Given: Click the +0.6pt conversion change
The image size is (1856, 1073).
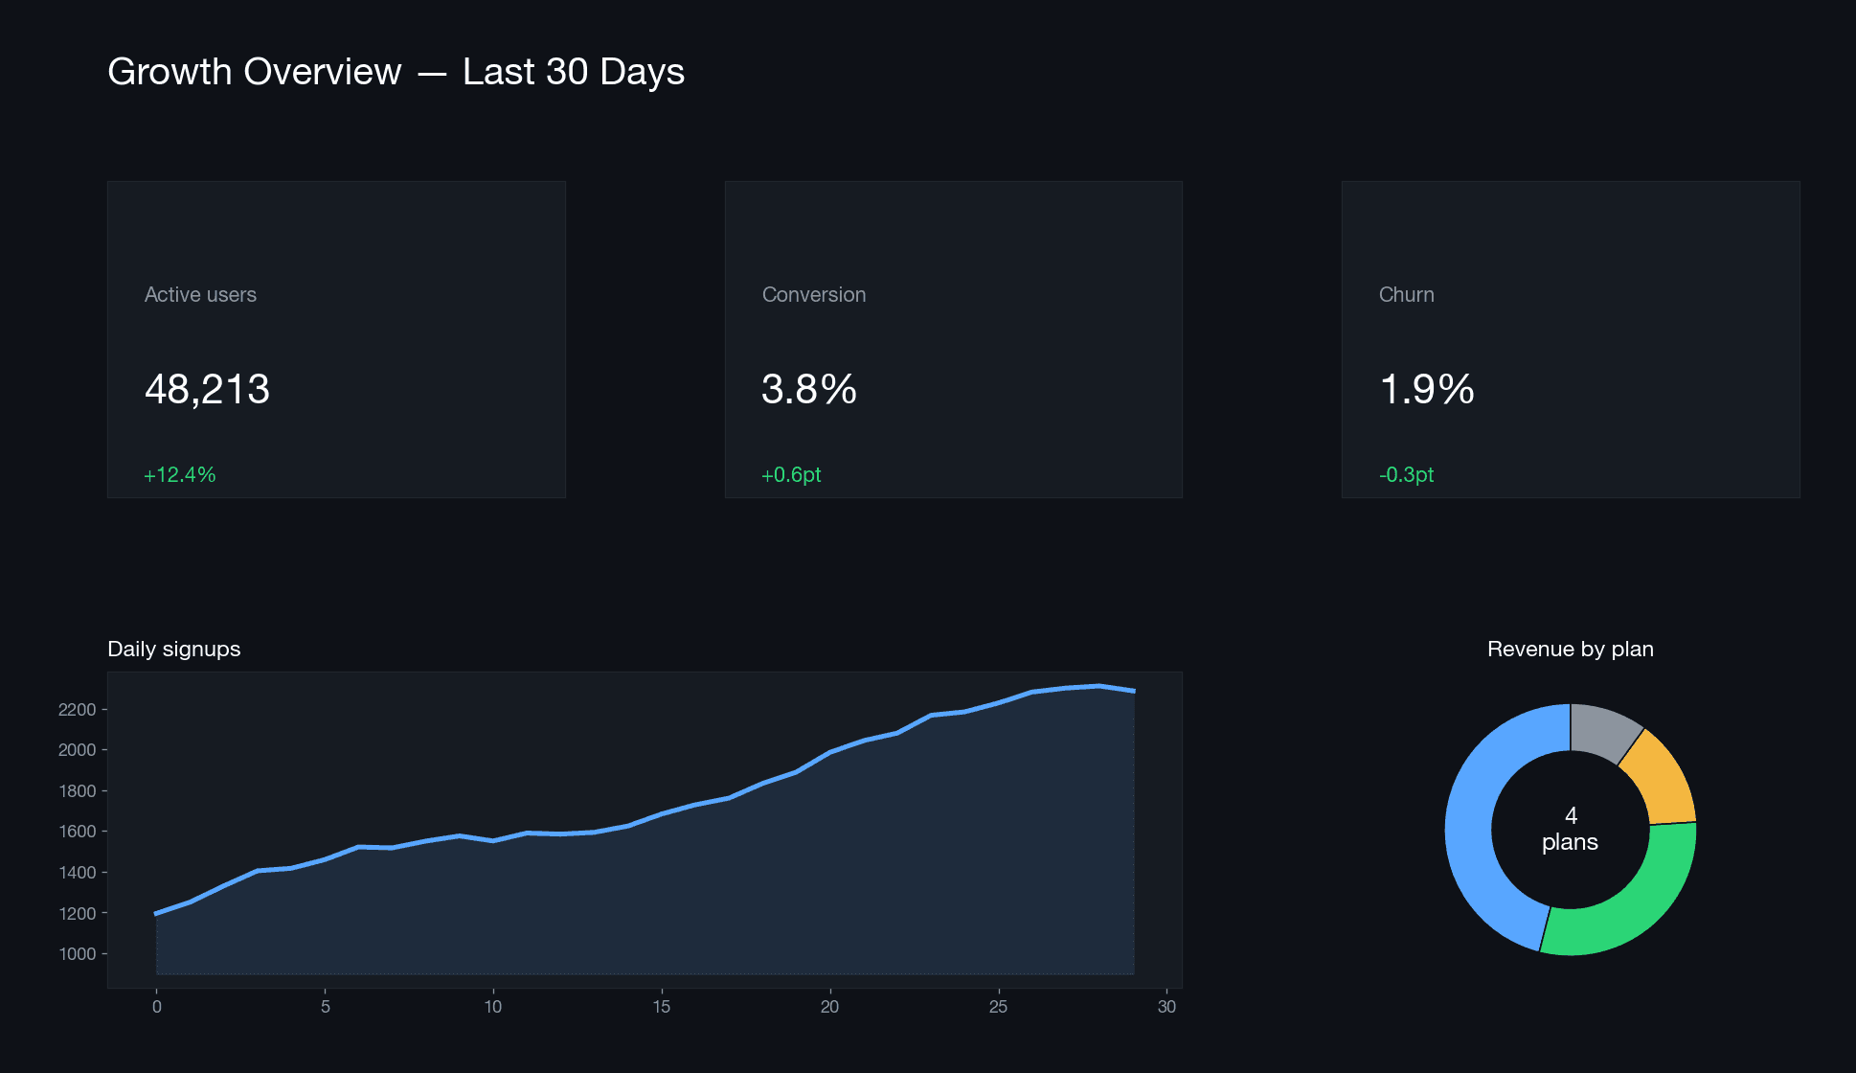Looking at the screenshot, I should click(x=791, y=475).
